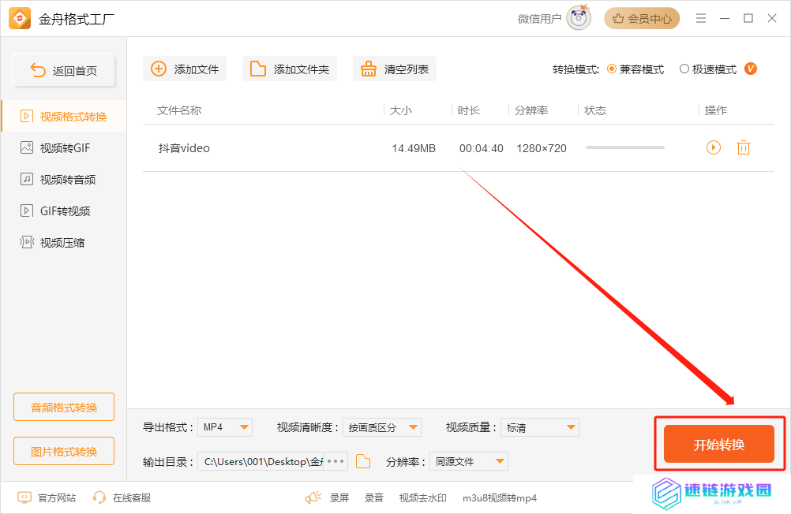The height and width of the screenshot is (514, 791).
Task: Switch to GIF转视频 tab
Action: tap(64, 211)
